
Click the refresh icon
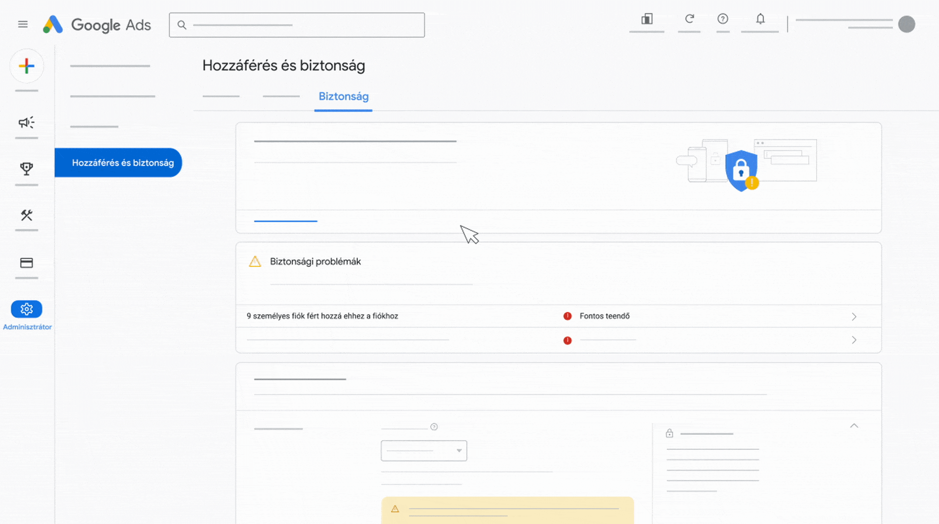tap(689, 19)
